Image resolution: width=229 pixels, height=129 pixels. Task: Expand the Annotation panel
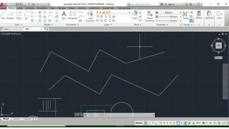point(72,25)
